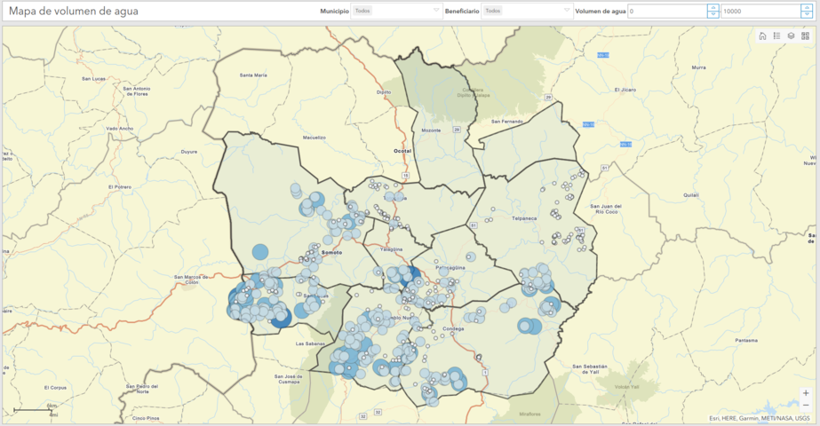Open the map legend list icon
The image size is (820, 426).
click(x=776, y=36)
